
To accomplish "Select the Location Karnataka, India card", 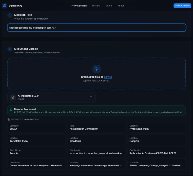I will point(36,139).
